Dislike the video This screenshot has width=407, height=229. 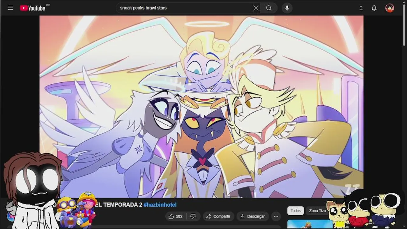[x=193, y=216]
